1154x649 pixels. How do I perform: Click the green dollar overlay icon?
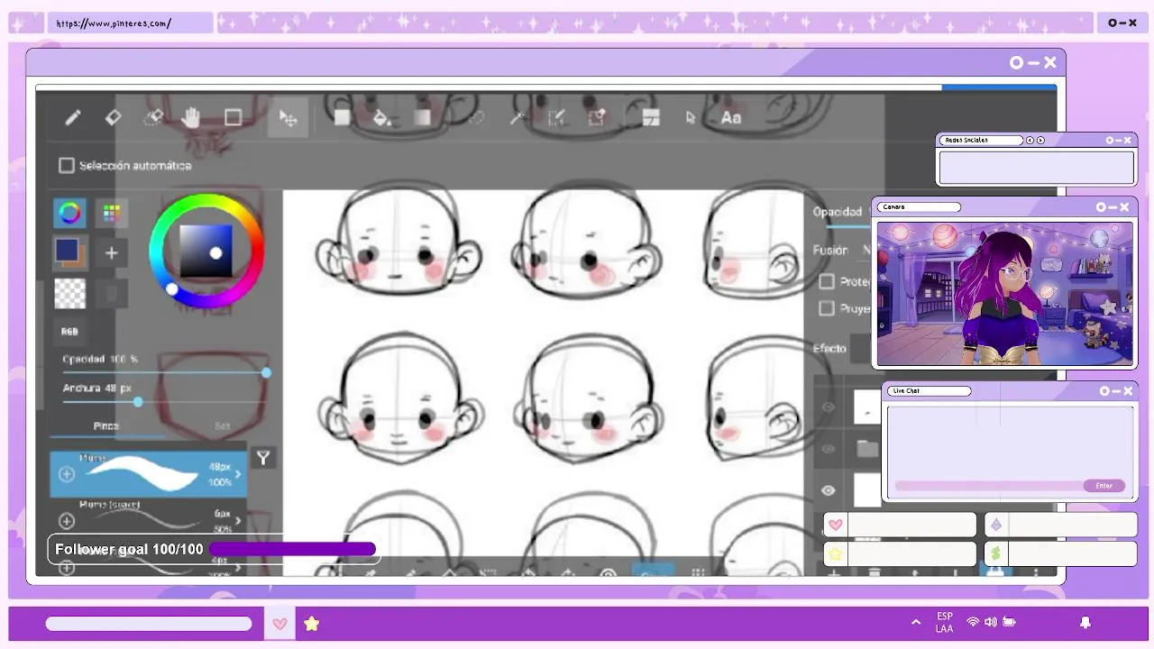996,553
